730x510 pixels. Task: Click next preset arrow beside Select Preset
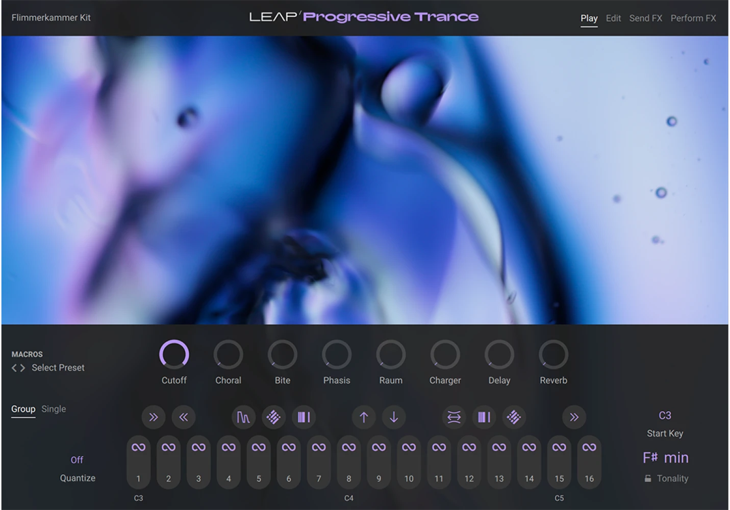pos(22,368)
